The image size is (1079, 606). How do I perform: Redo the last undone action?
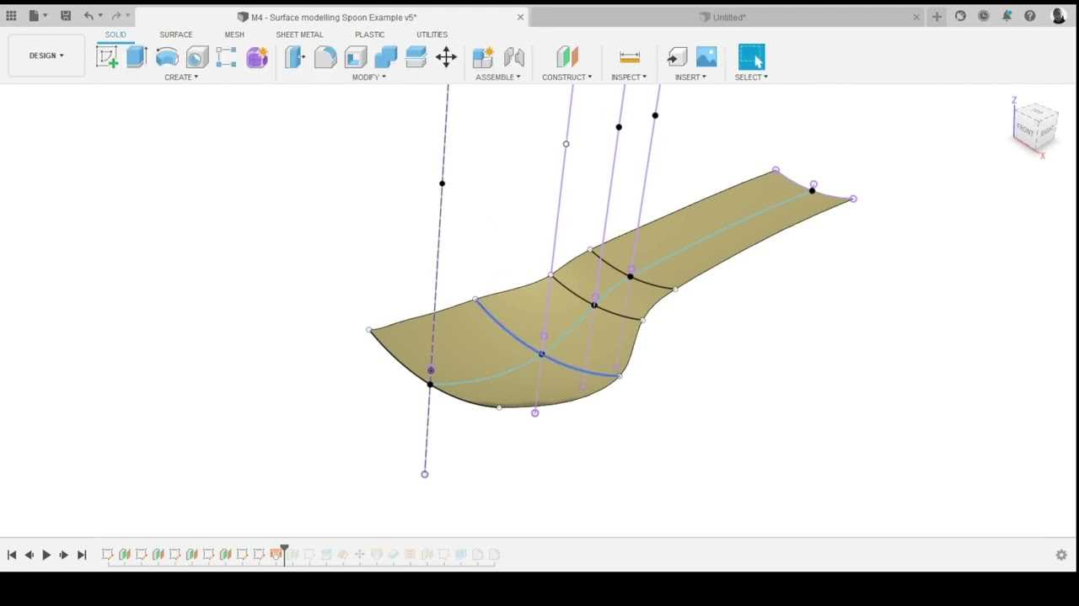[116, 16]
